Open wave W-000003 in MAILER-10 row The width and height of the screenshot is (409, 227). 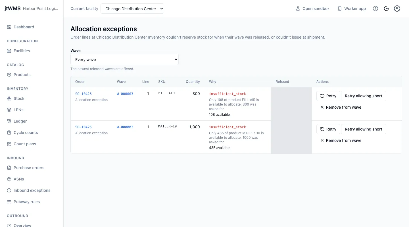click(x=125, y=127)
